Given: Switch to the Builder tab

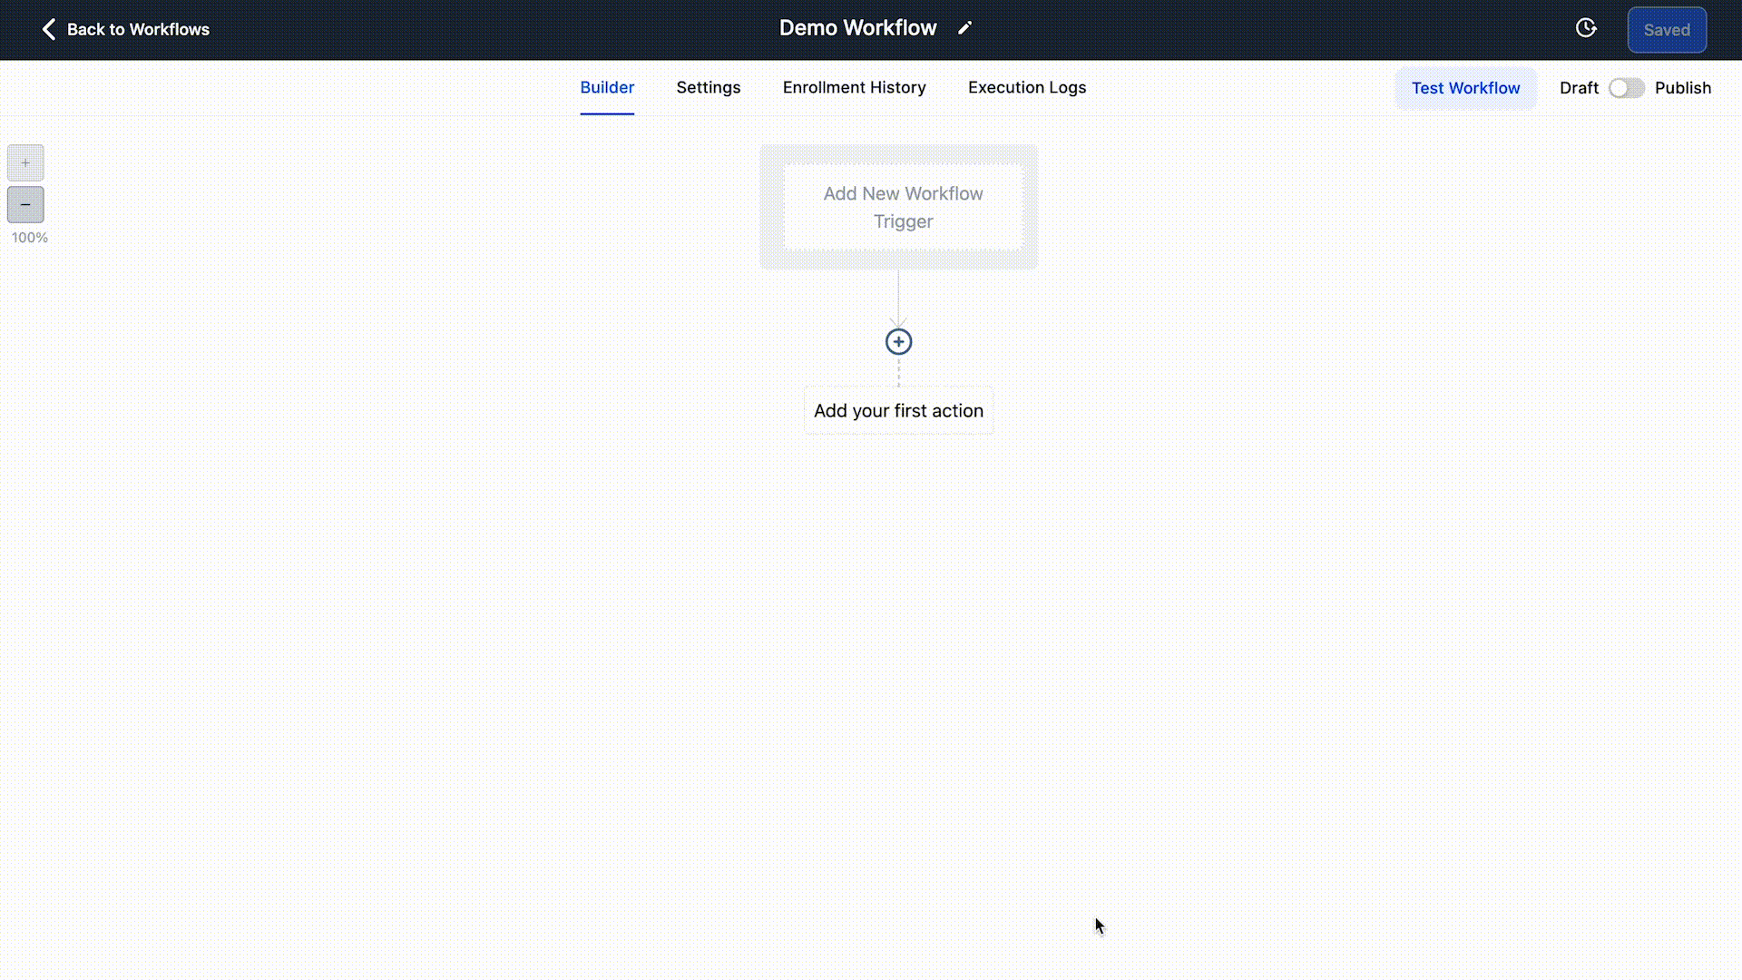Looking at the screenshot, I should [x=607, y=88].
